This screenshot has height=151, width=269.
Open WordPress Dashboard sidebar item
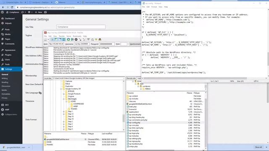(10, 18)
